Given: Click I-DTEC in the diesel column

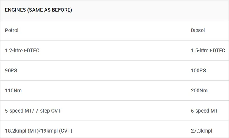Looking at the screenshot, I should click(217, 50).
